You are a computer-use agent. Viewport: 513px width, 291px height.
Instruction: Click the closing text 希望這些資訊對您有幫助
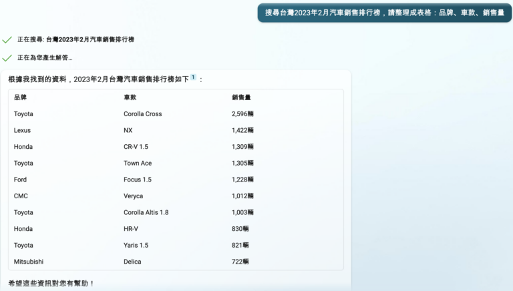point(51,284)
